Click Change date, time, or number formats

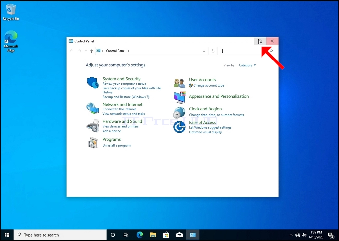click(216, 115)
